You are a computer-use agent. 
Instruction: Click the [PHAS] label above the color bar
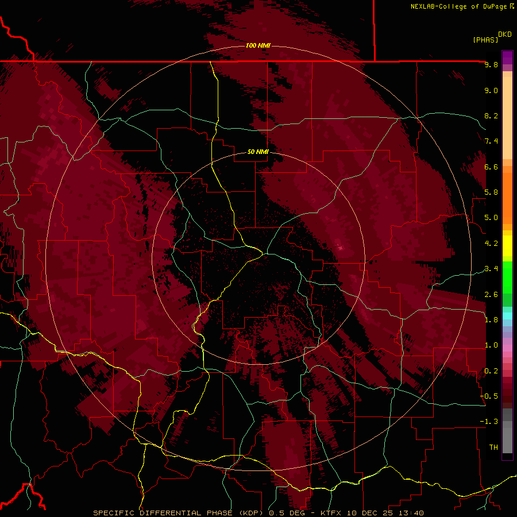tap(485, 40)
